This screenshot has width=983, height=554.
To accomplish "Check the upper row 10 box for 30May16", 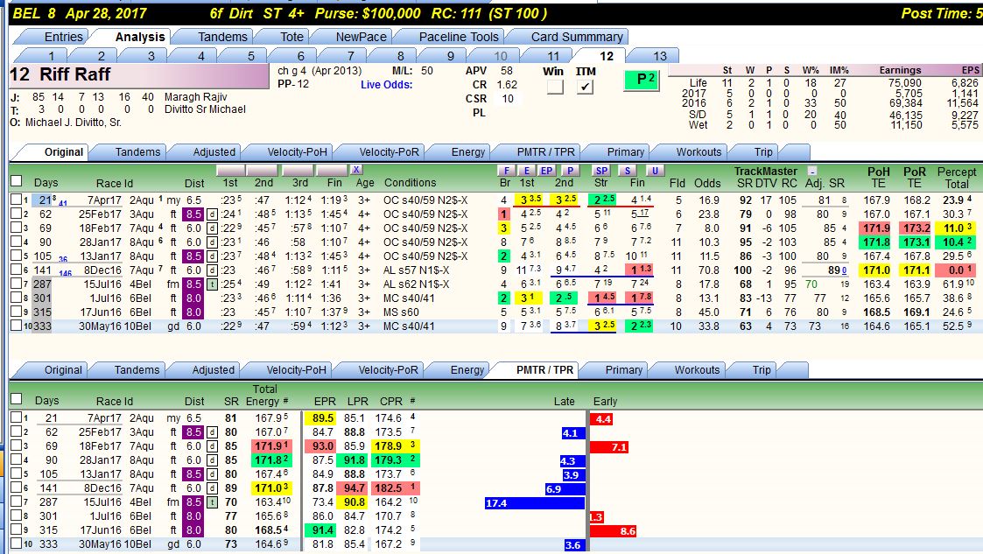I will point(17,326).
